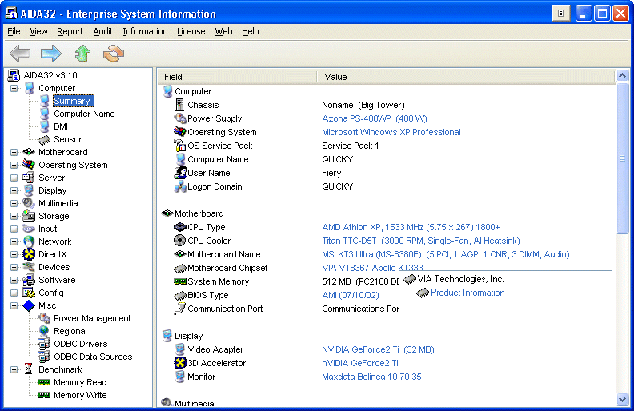Click the Memory Read chip icon
The height and width of the screenshot is (411, 634).
tap(44, 382)
